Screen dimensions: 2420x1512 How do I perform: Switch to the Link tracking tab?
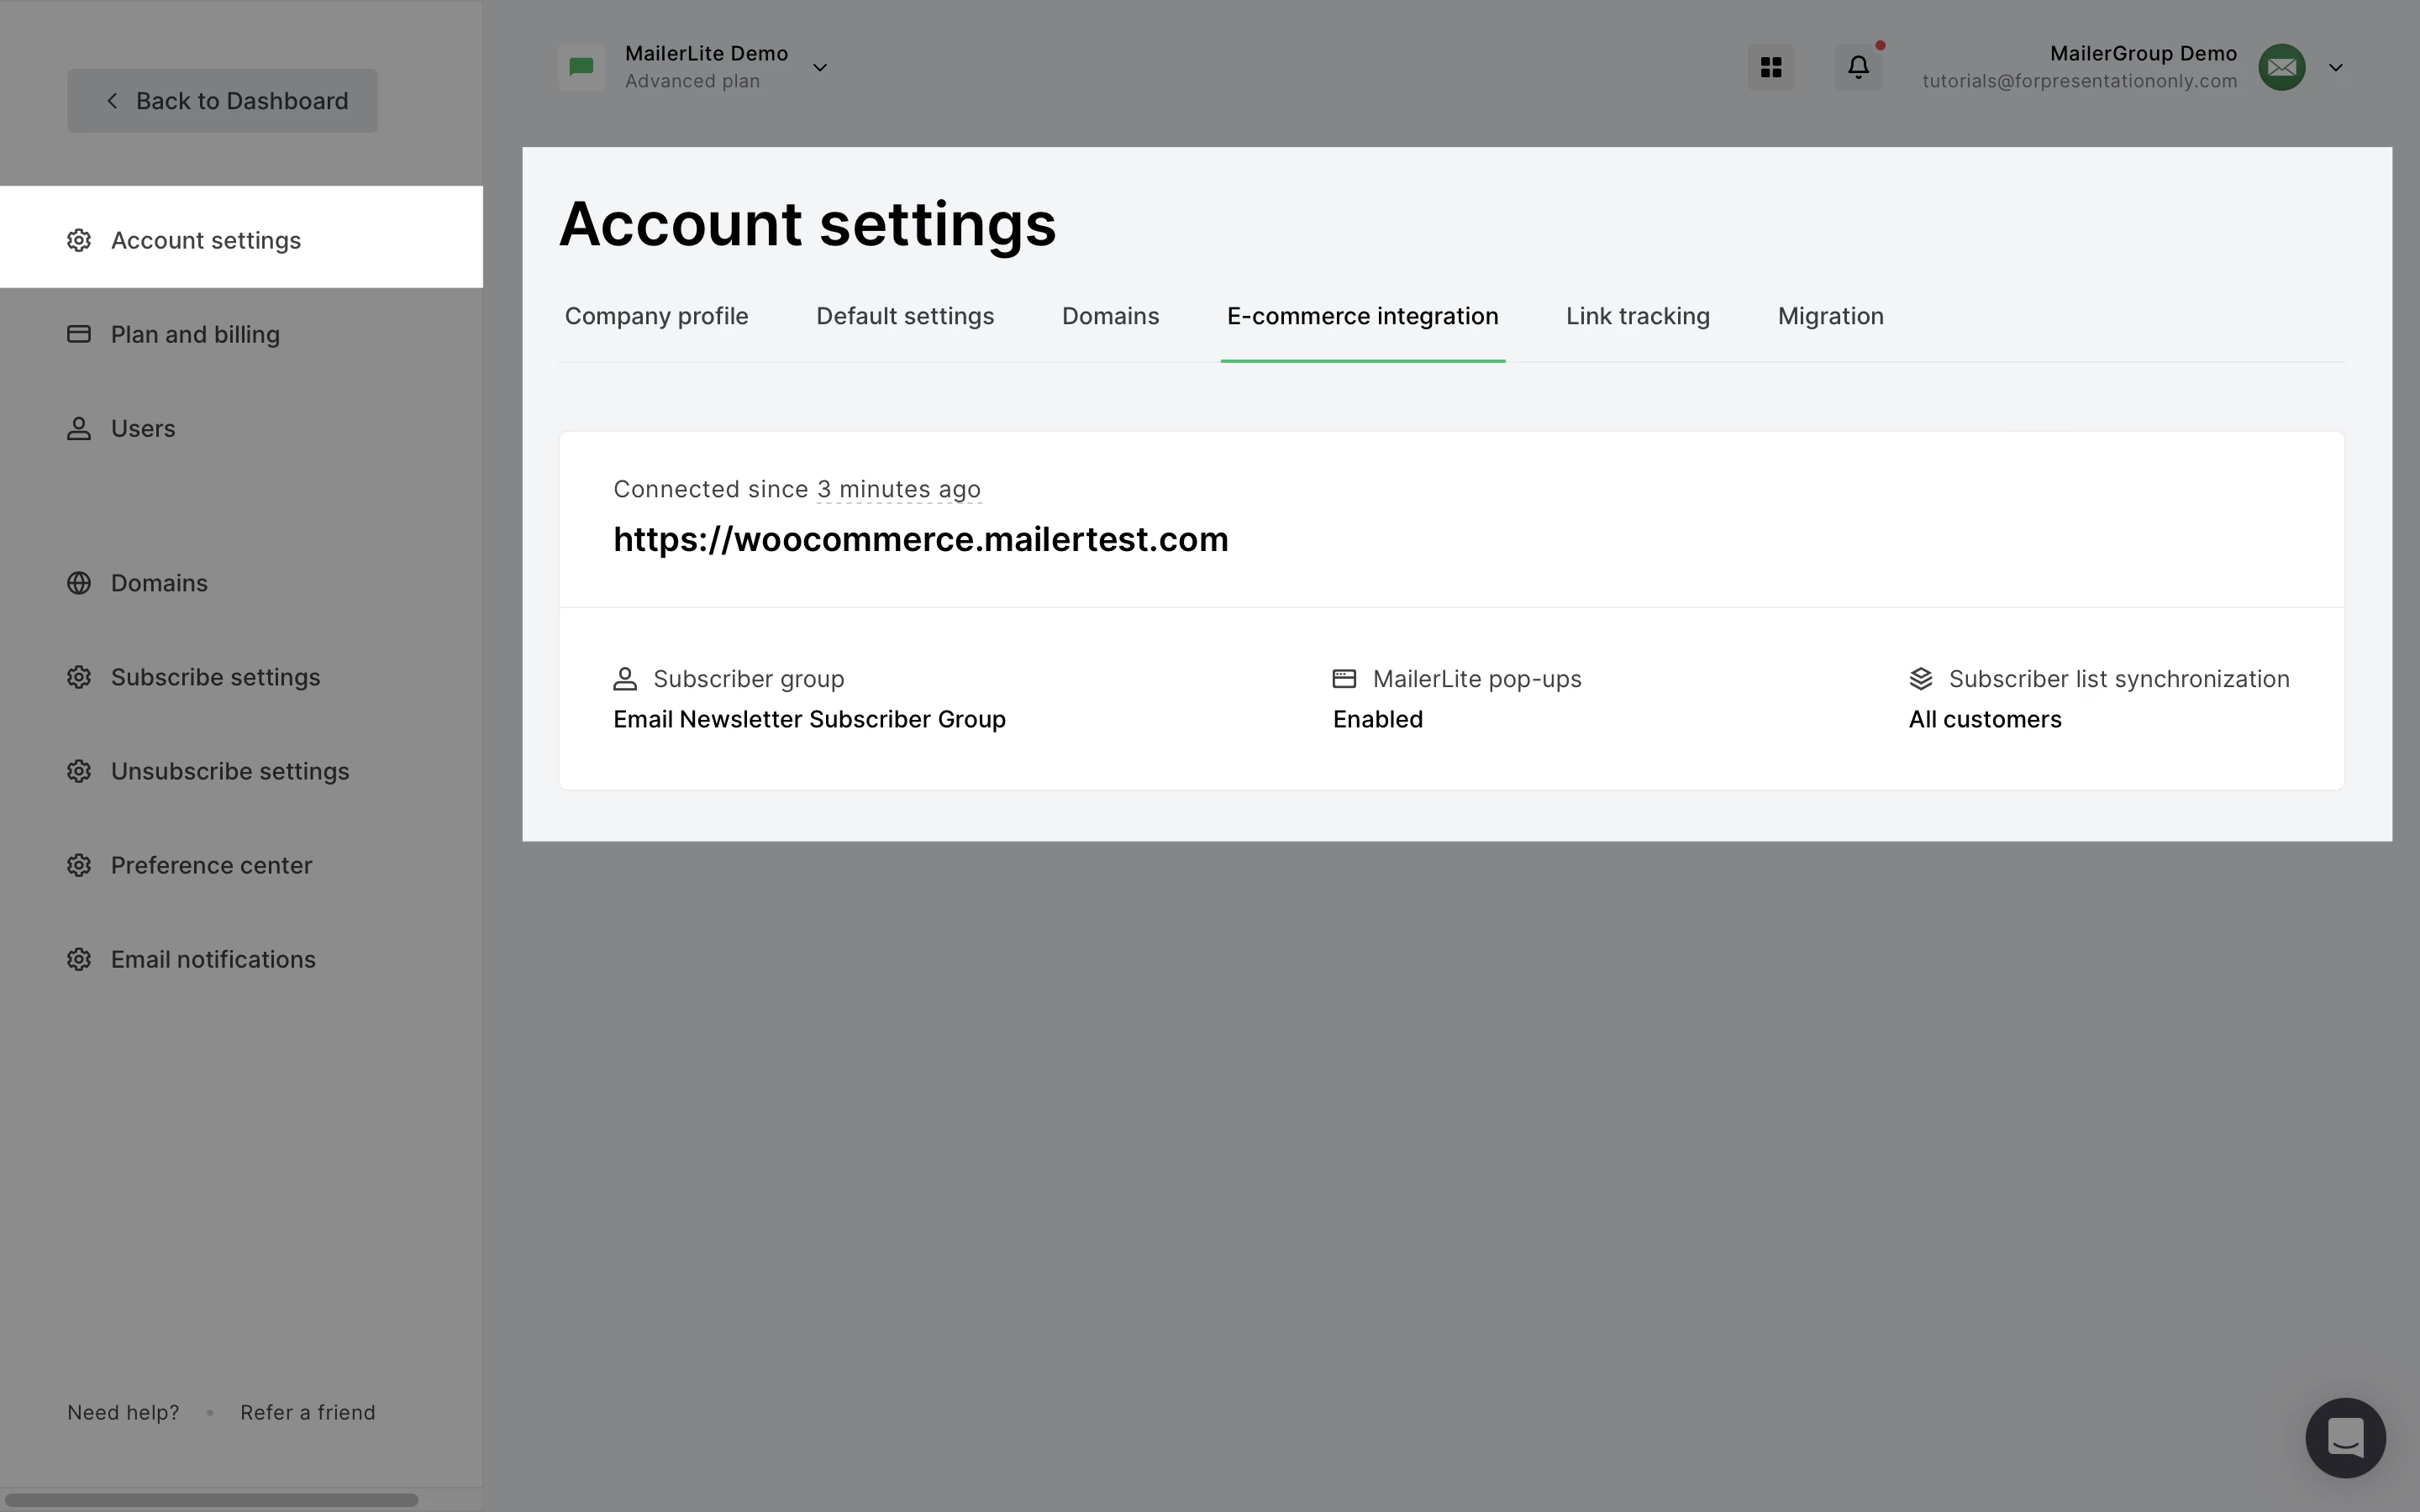[x=1637, y=316]
